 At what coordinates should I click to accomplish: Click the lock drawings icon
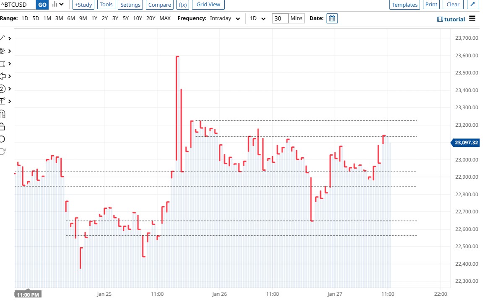[2, 126]
